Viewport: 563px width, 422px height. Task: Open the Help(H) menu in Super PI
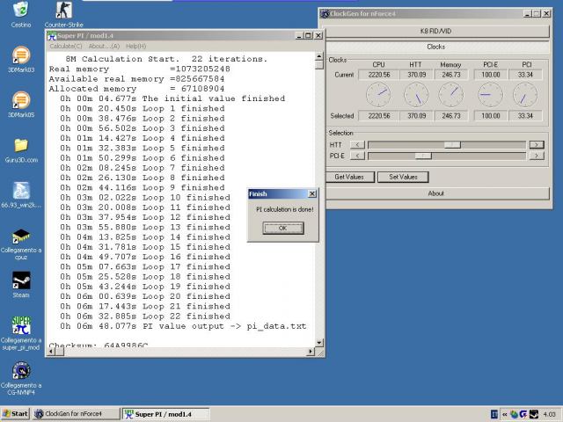(x=135, y=47)
